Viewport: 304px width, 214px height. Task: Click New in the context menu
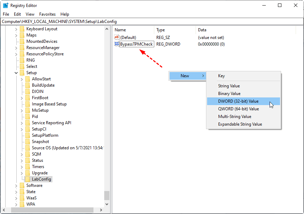(x=188, y=76)
